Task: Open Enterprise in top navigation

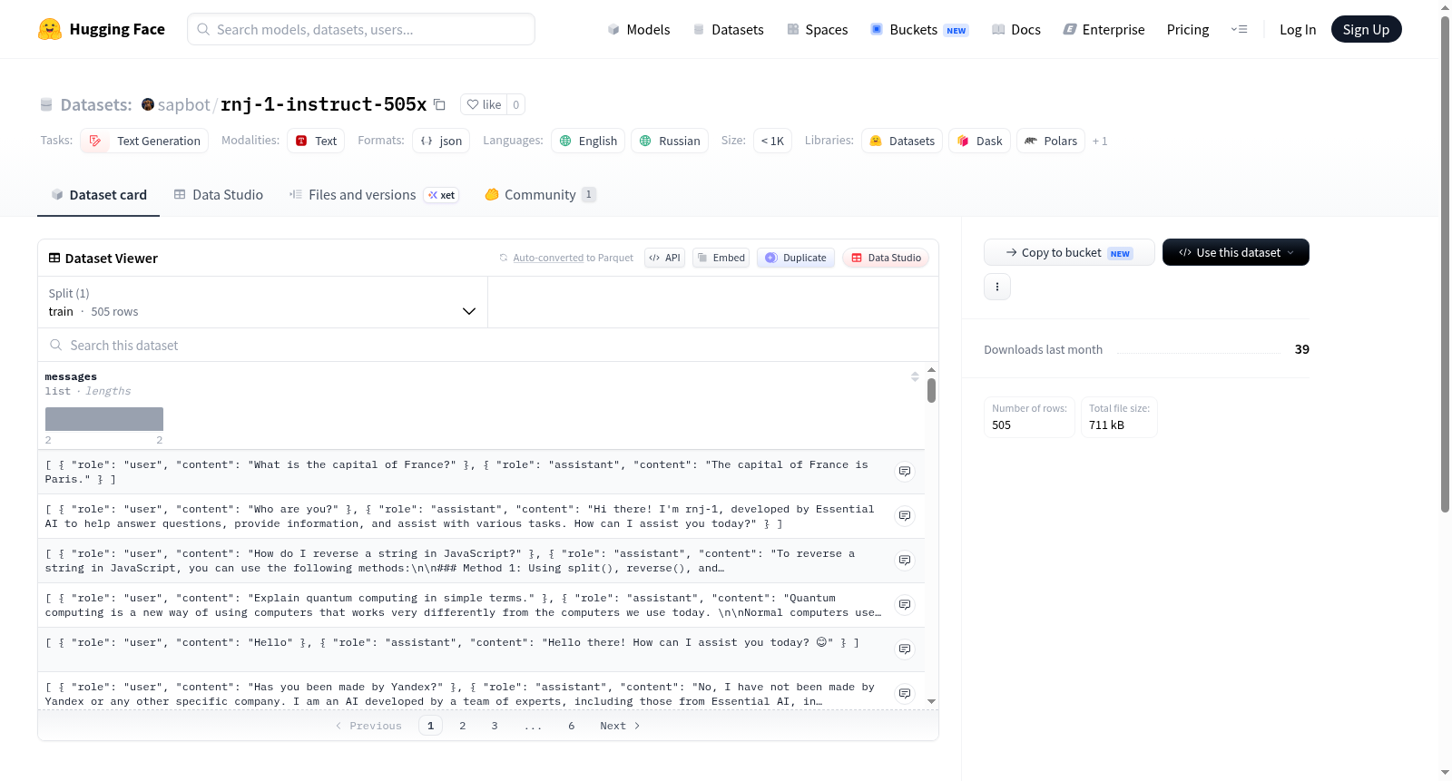Action: pos(1104,29)
